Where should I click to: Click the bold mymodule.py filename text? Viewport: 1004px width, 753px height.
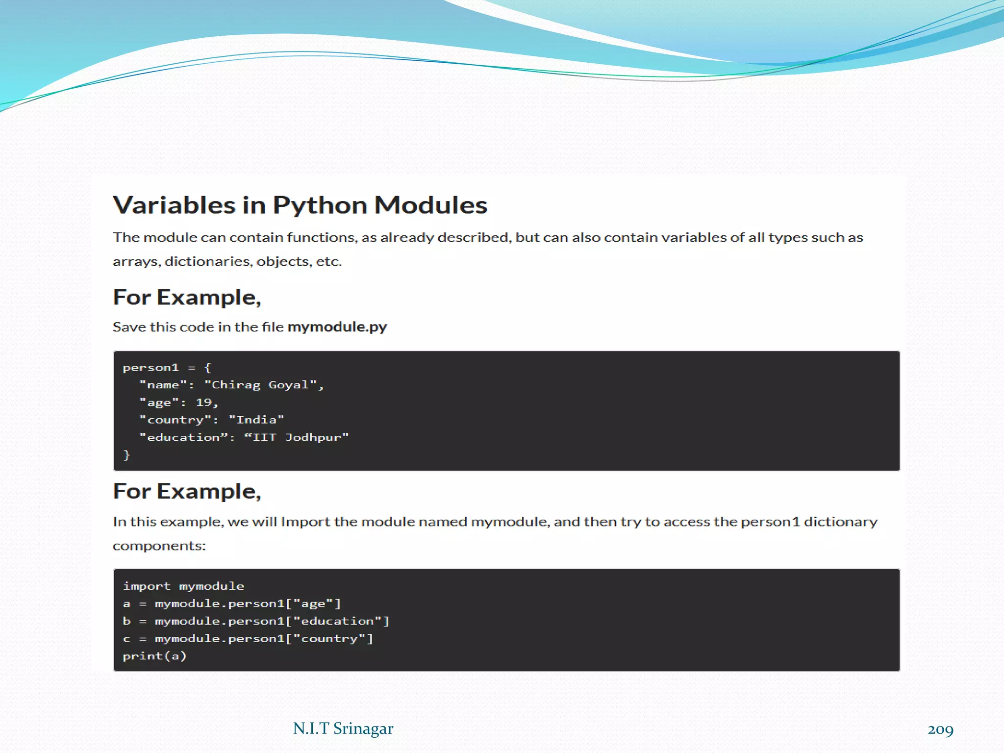click(337, 326)
